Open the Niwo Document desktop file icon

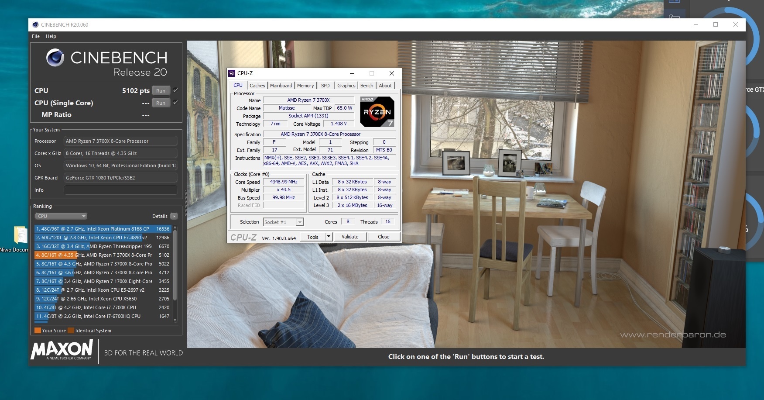click(20, 234)
